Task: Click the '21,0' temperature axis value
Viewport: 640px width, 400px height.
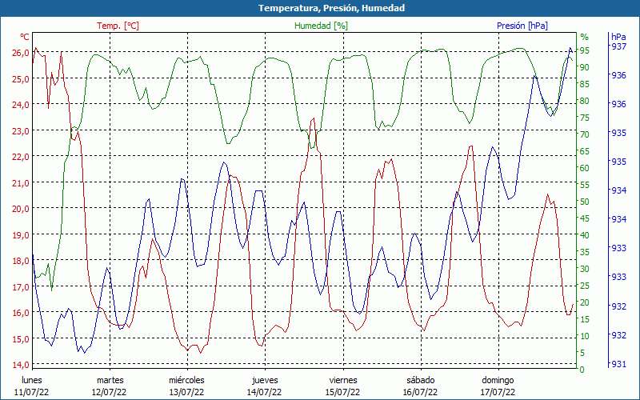Action: pyautogui.click(x=21, y=182)
